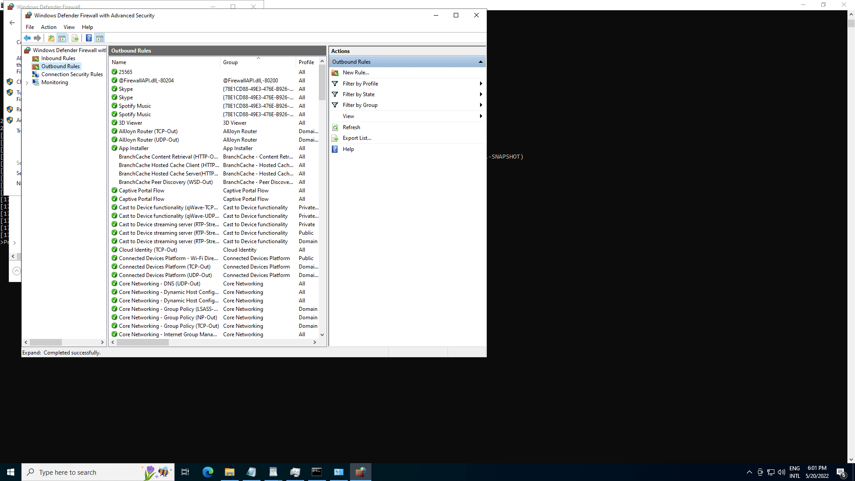Select the Spotify Music outbound rule

coord(134,106)
